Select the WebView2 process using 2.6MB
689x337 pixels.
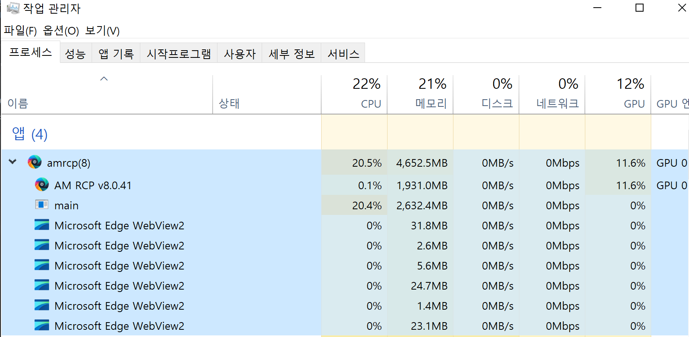click(119, 245)
